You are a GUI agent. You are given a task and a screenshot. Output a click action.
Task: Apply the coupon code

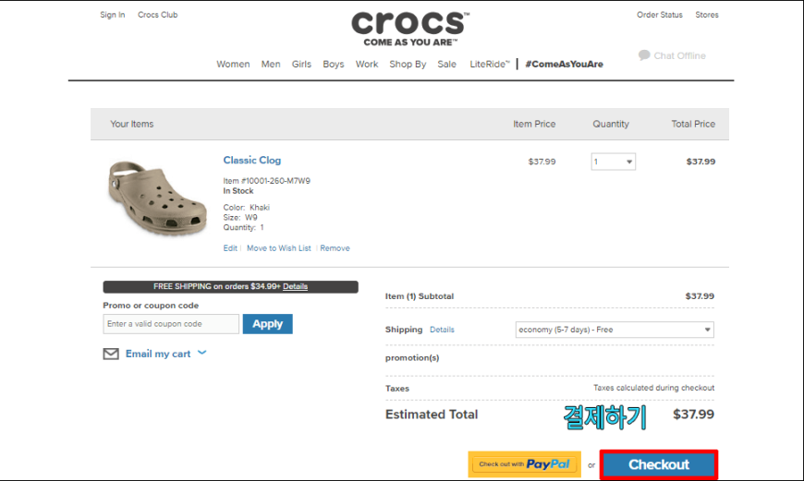click(267, 324)
